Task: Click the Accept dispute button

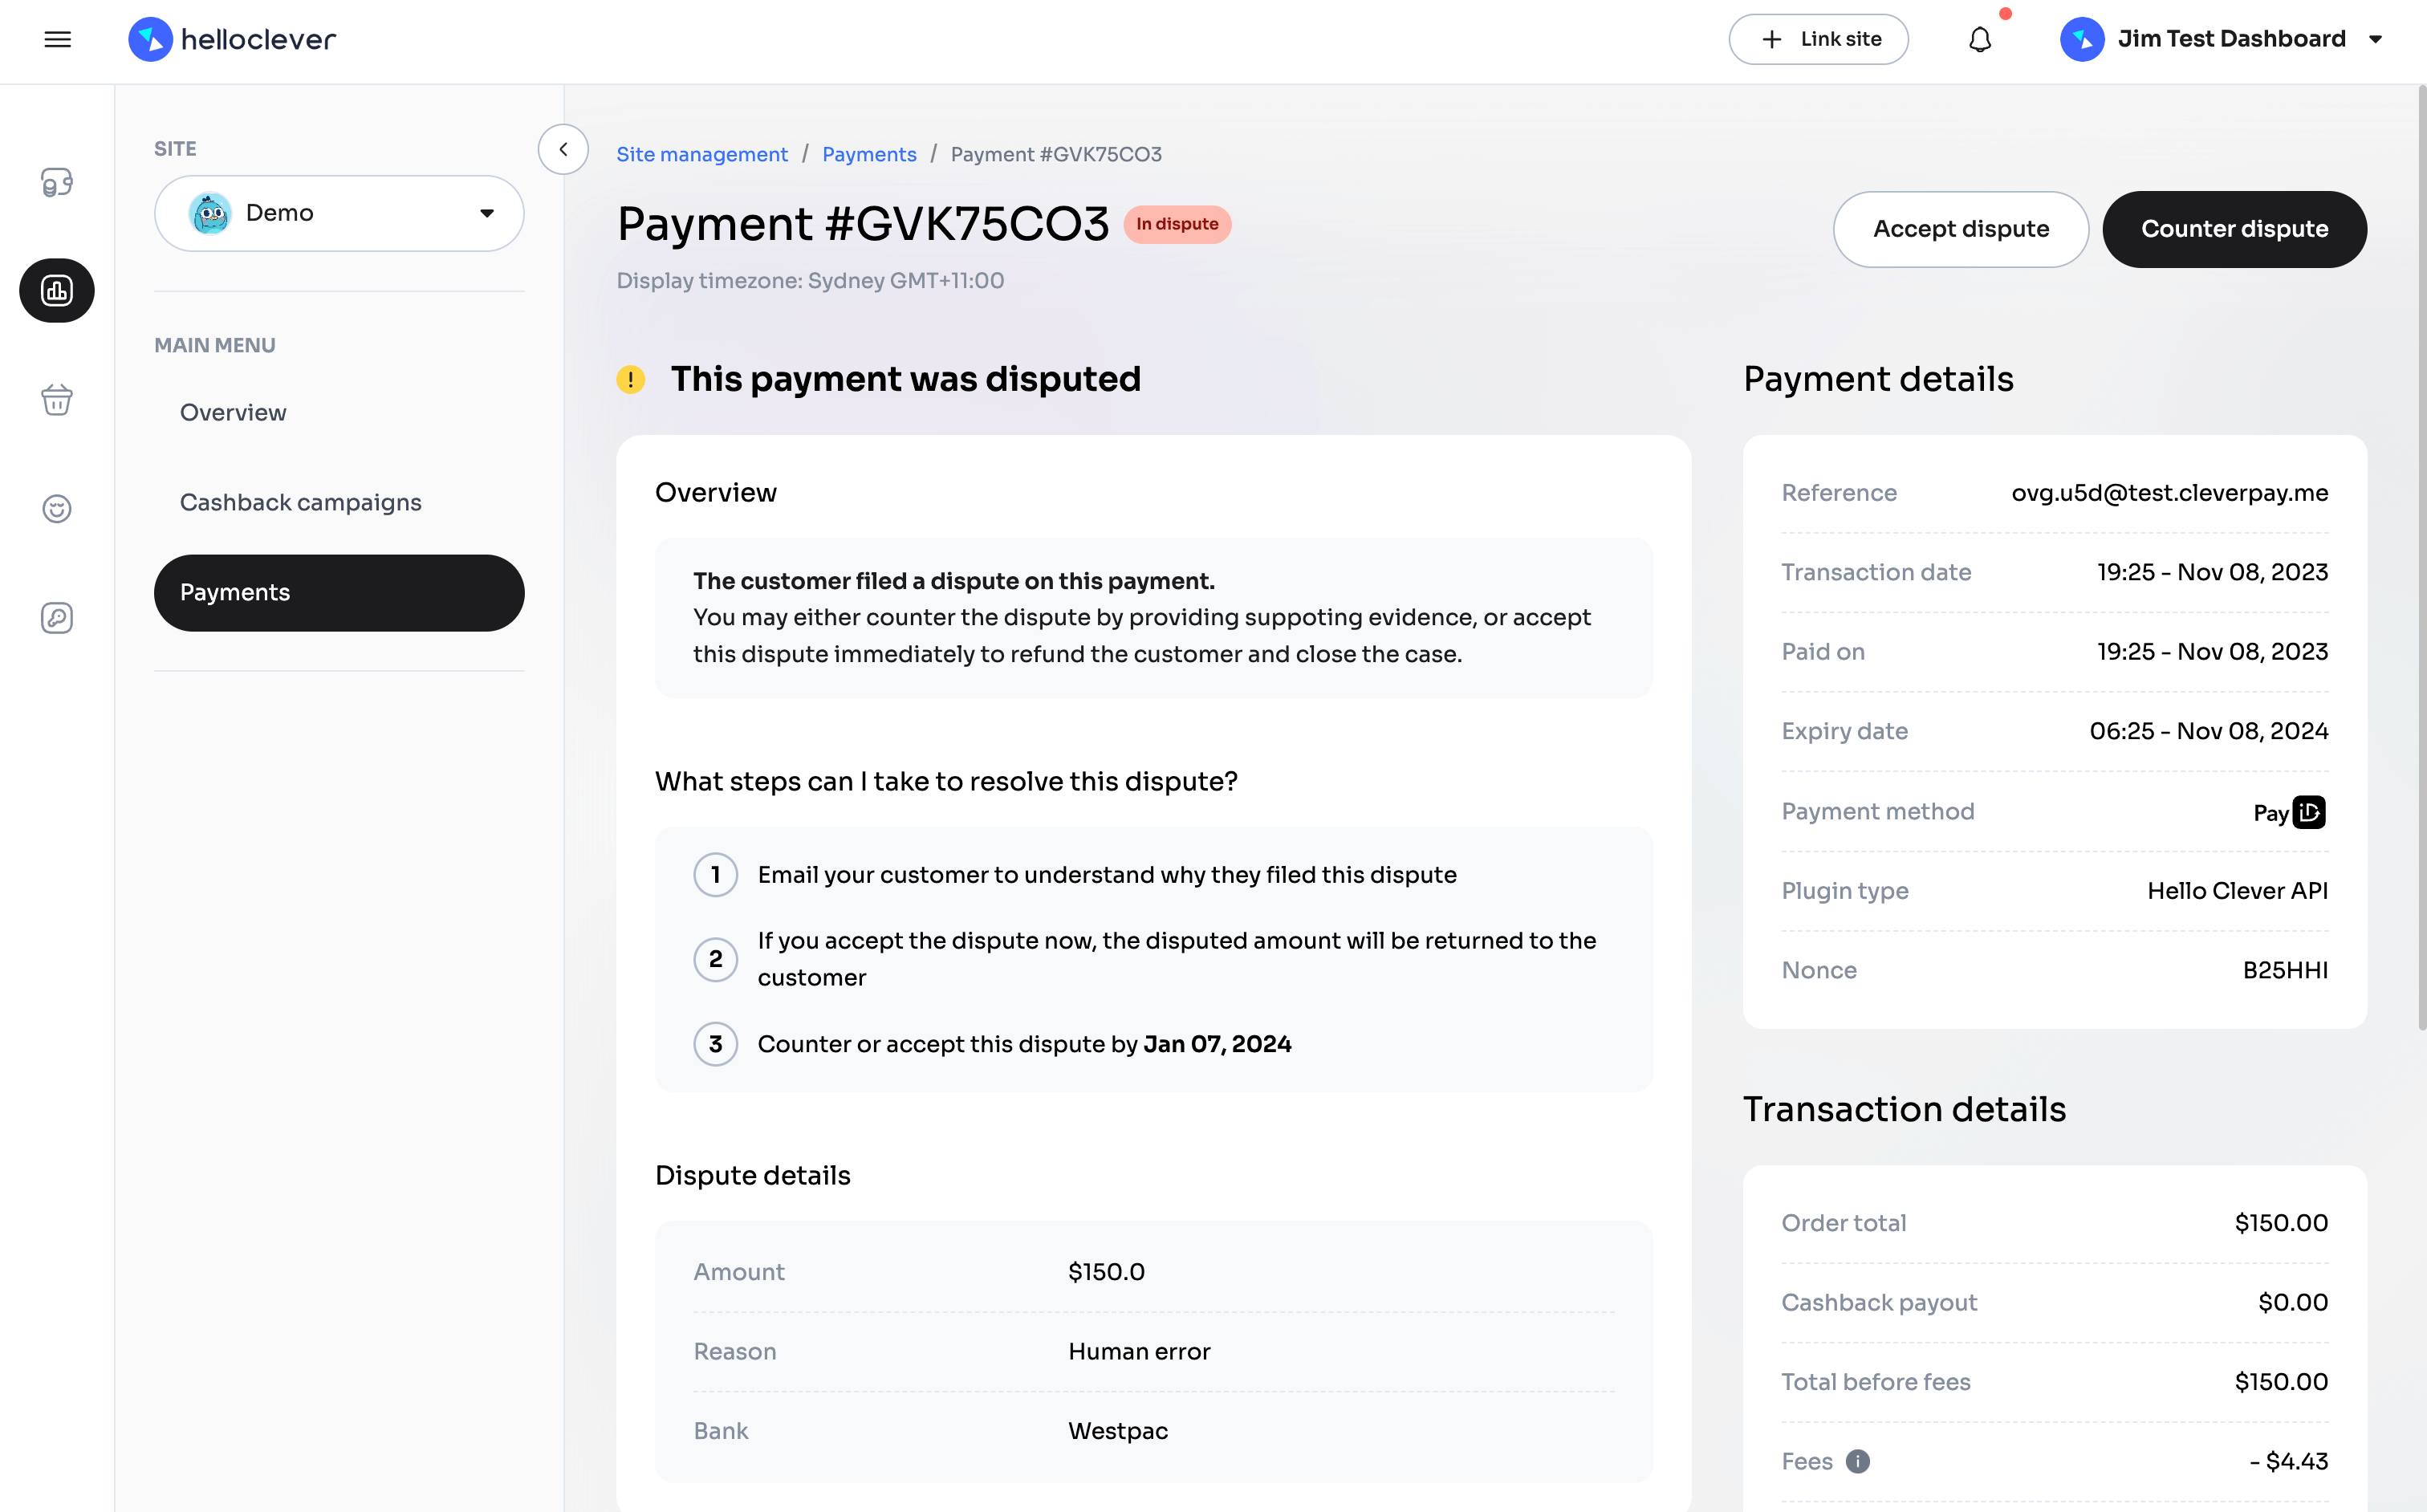Action: point(1960,229)
